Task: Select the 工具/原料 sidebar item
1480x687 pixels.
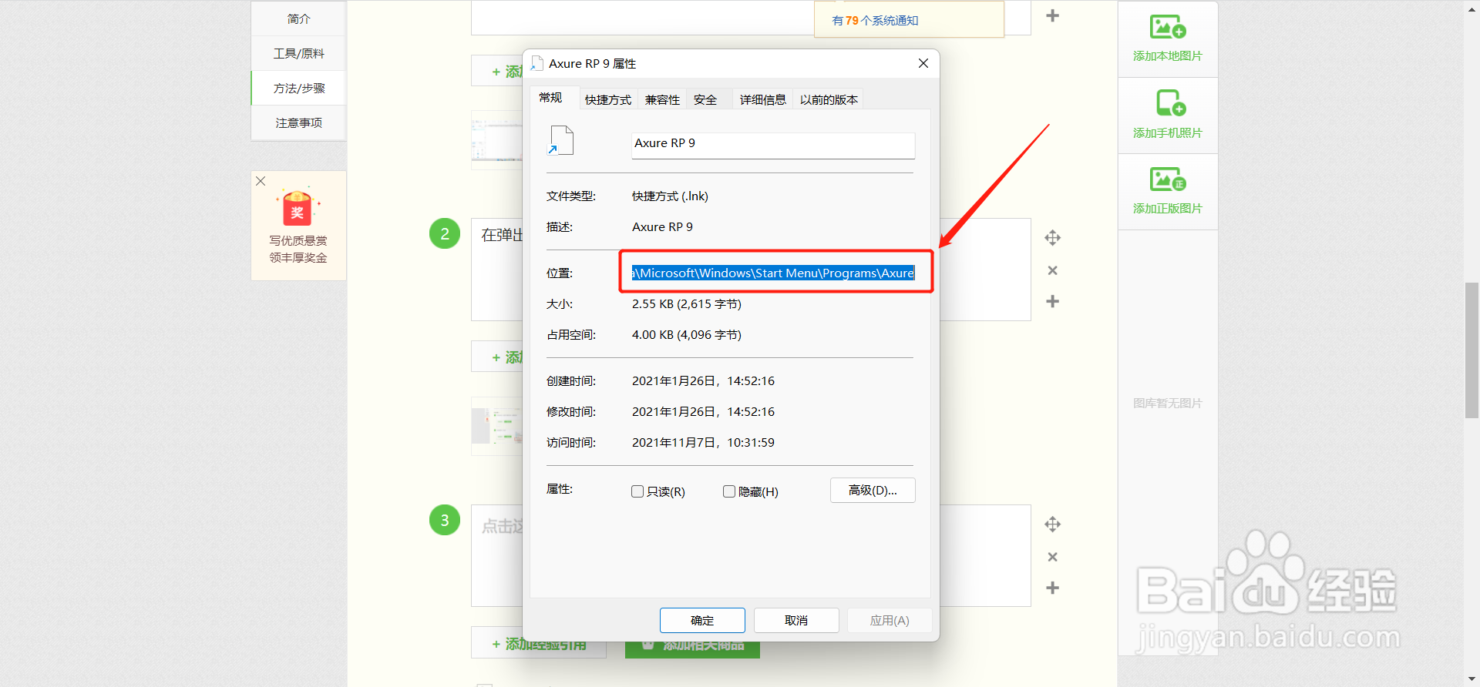Action: click(298, 53)
